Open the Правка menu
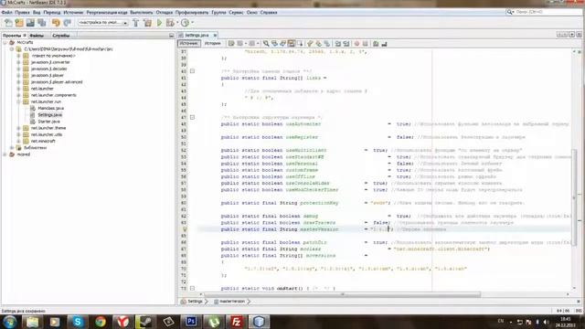The width and height of the screenshot is (585, 329). click(x=22, y=12)
